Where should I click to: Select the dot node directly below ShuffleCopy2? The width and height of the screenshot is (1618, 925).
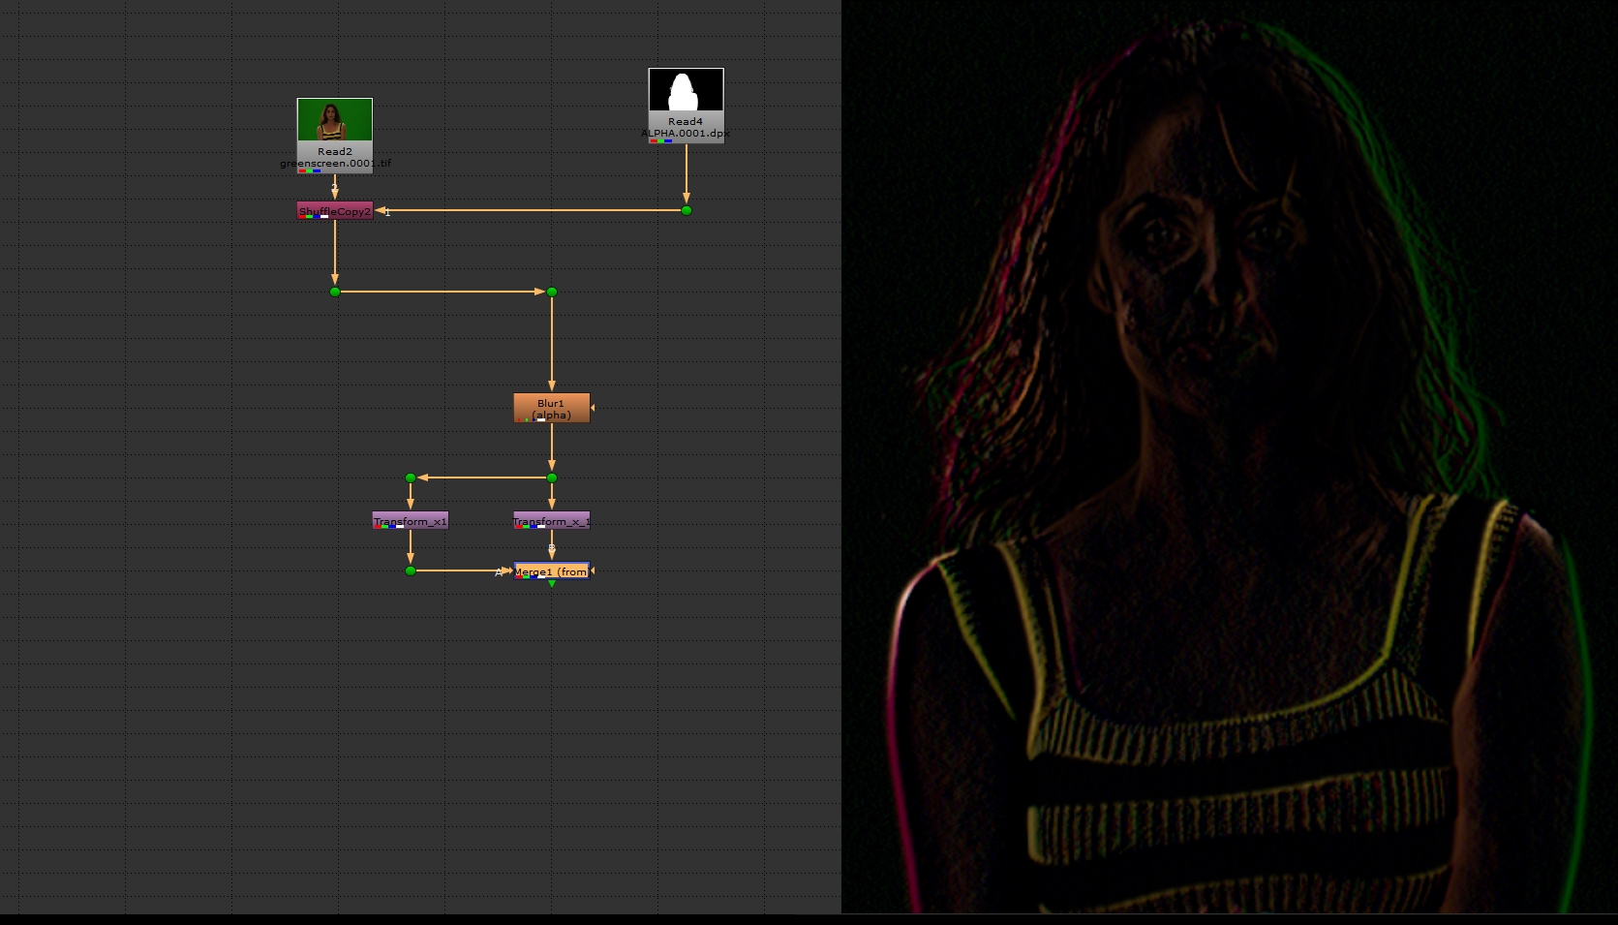click(x=335, y=292)
